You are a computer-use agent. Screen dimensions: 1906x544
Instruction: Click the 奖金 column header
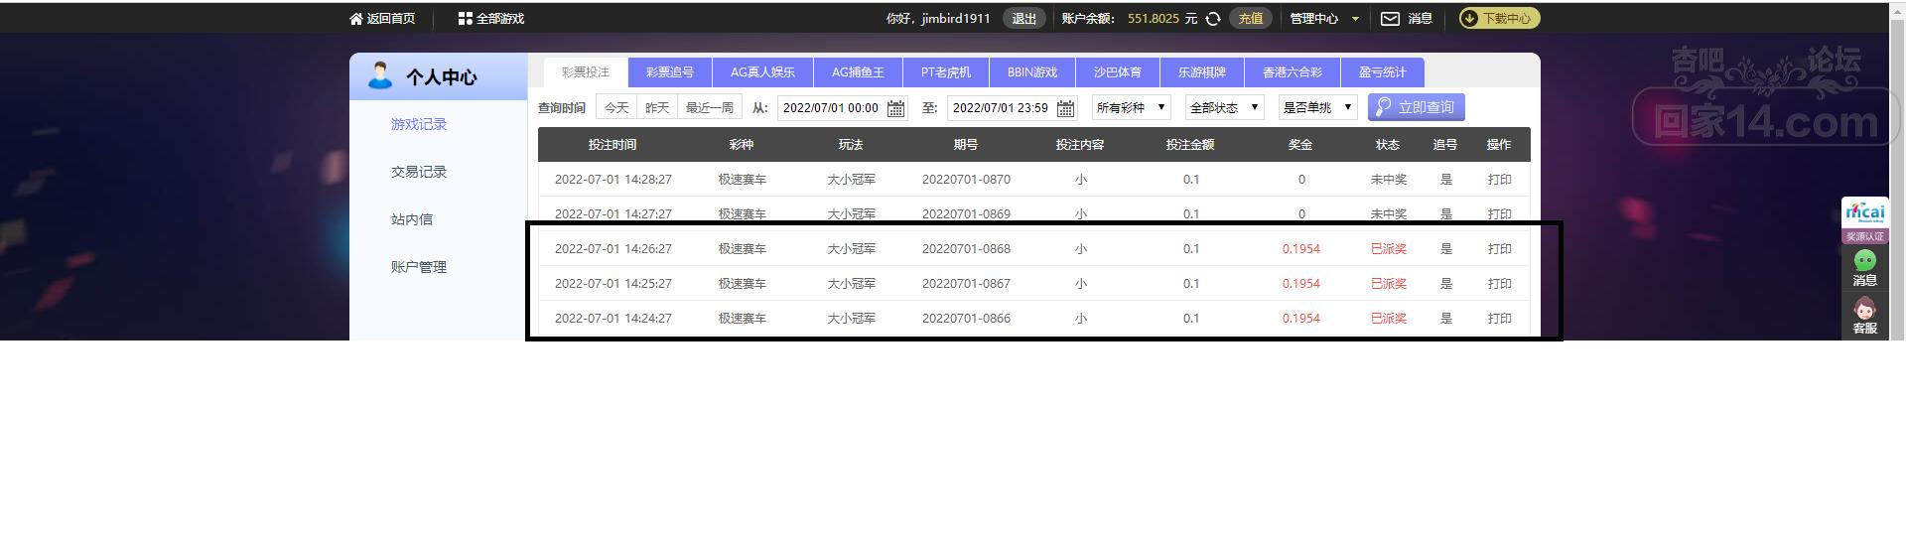click(1300, 145)
